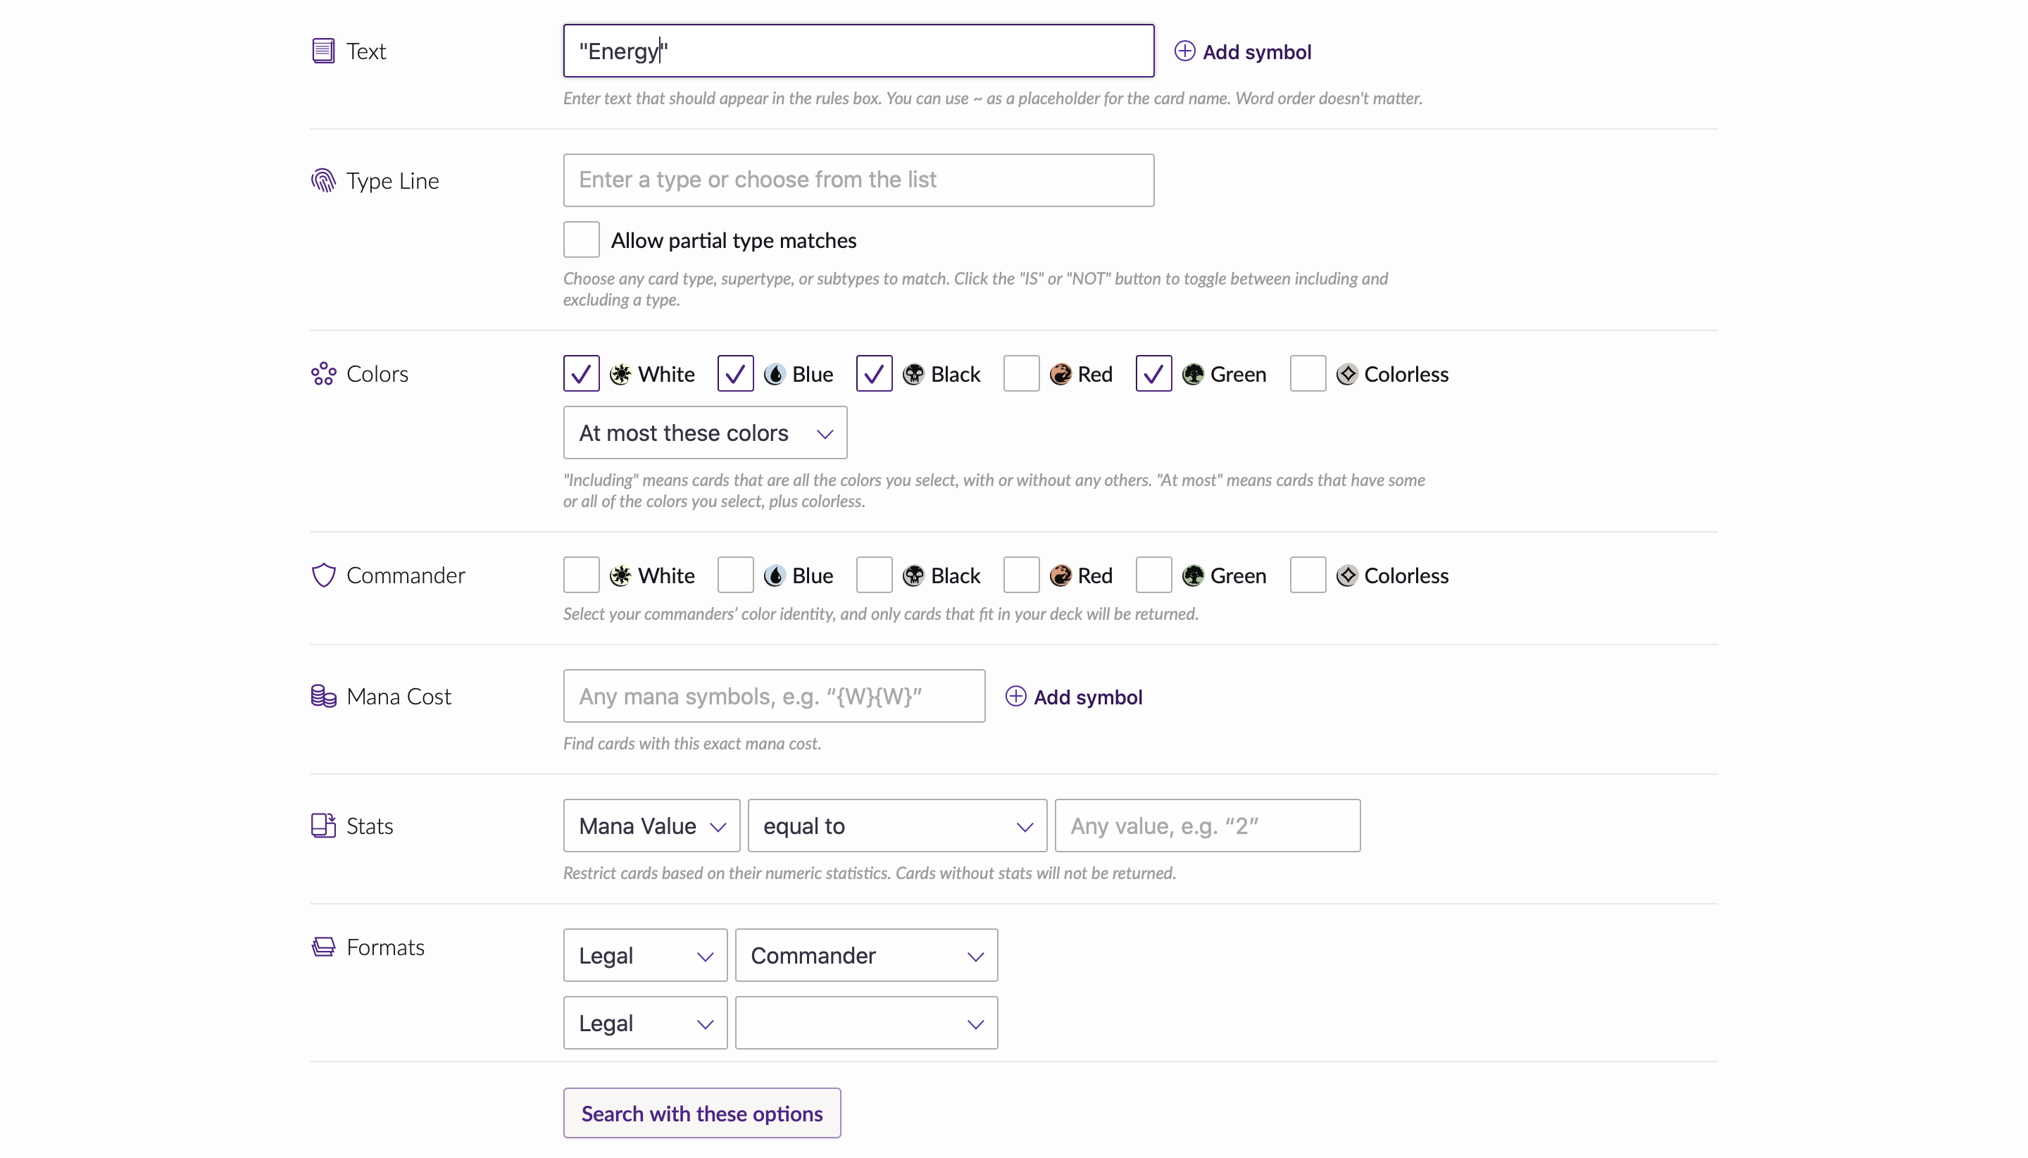2028x1158 pixels.
Task: Enable Allow partial type matches
Action: (581, 240)
